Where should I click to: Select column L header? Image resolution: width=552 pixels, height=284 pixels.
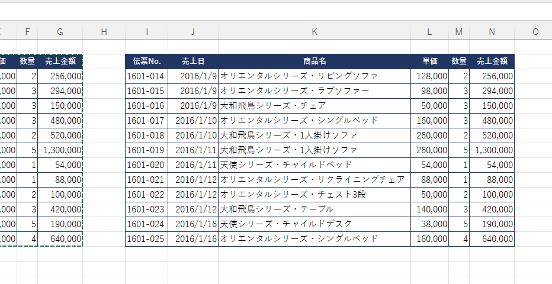pyautogui.click(x=429, y=31)
